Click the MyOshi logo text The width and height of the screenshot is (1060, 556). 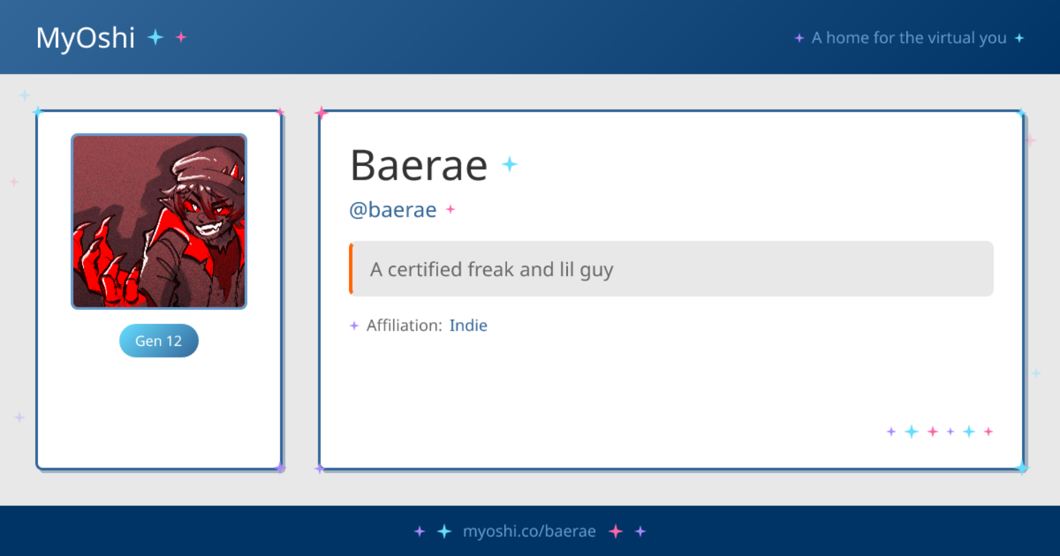click(85, 38)
